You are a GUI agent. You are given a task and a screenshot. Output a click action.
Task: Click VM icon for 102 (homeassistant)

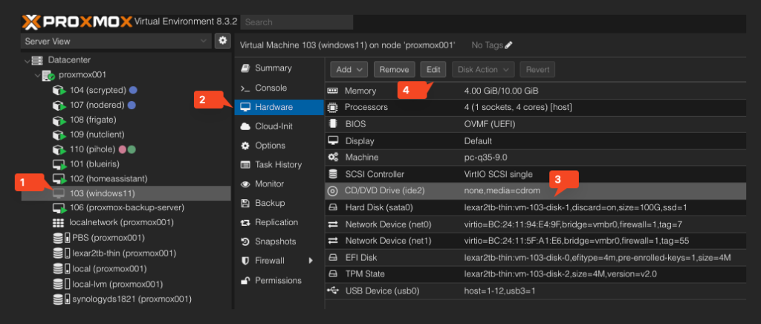[x=59, y=179]
